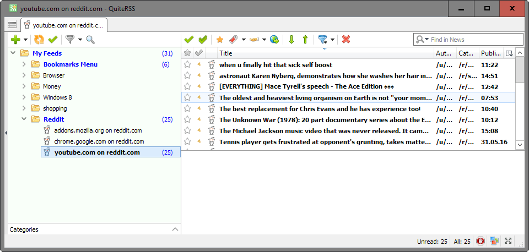Mark all news read double checkmark

pyautogui.click(x=203, y=40)
